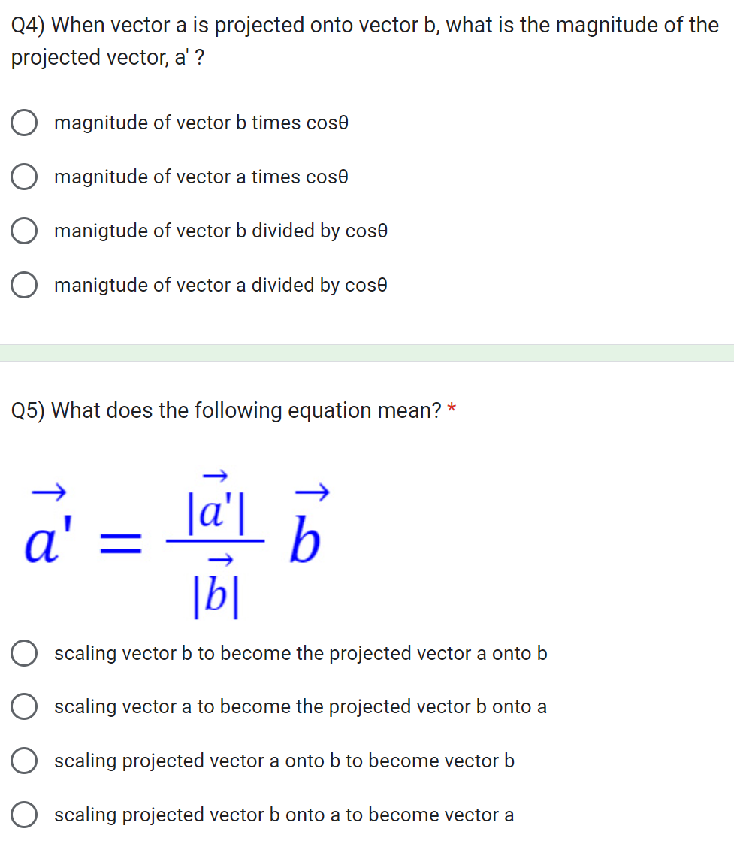Viewport: 734px width, 847px height.
Task: Click the first radio circle under Q4
Action: click(23, 122)
